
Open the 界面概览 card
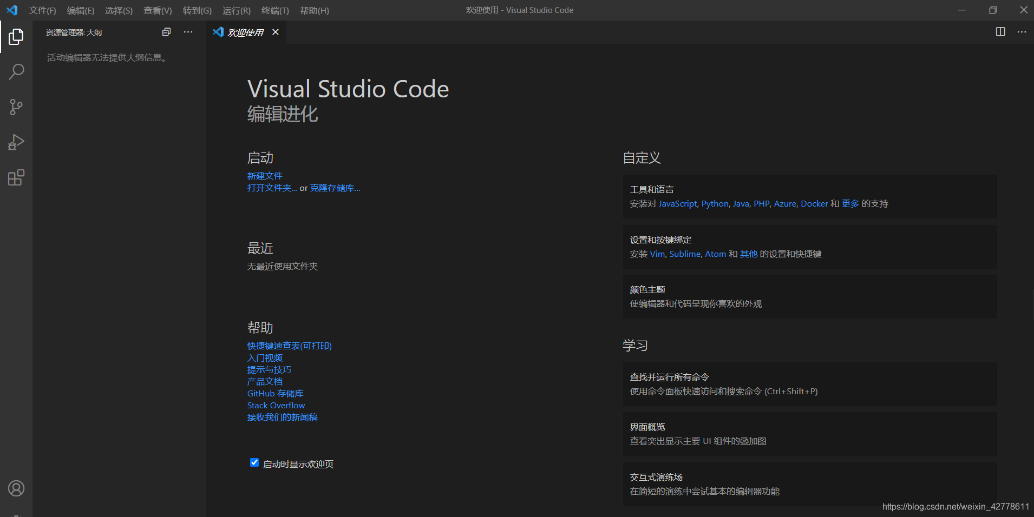coord(810,434)
